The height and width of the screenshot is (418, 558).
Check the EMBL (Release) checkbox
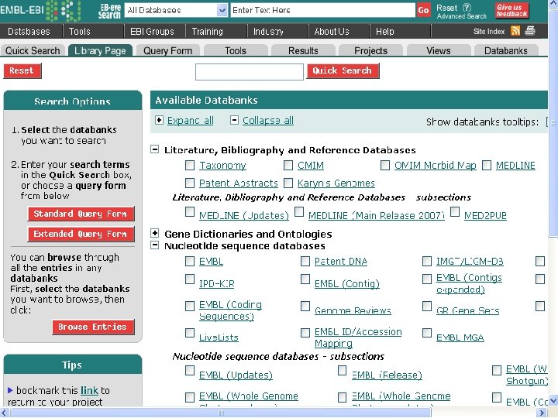pos(343,371)
